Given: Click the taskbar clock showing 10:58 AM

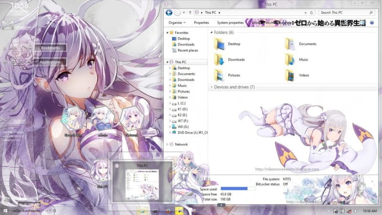Looking at the screenshot, I should [x=370, y=211].
